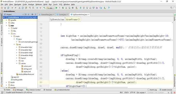176x94 pixels.
Task: Click the Make Project hammer icon
Action: 44,8
